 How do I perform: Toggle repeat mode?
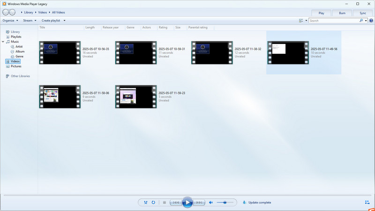pyautogui.click(x=153, y=203)
